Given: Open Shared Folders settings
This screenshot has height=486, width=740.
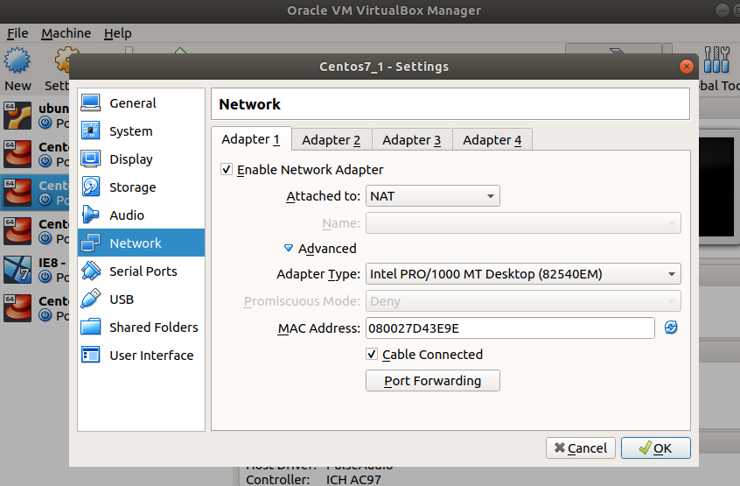Looking at the screenshot, I should tap(153, 328).
